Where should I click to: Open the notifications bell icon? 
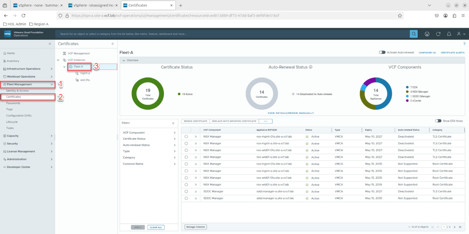pyautogui.click(x=449, y=34)
